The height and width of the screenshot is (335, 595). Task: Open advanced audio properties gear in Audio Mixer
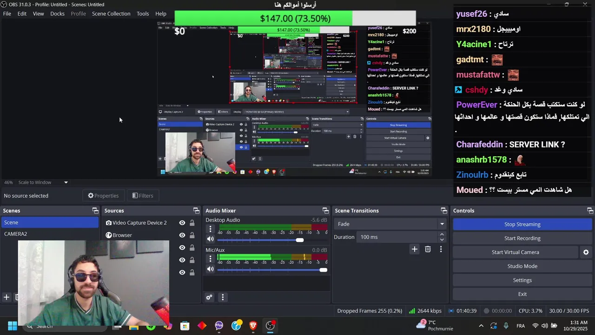pyautogui.click(x=209, y=297)
